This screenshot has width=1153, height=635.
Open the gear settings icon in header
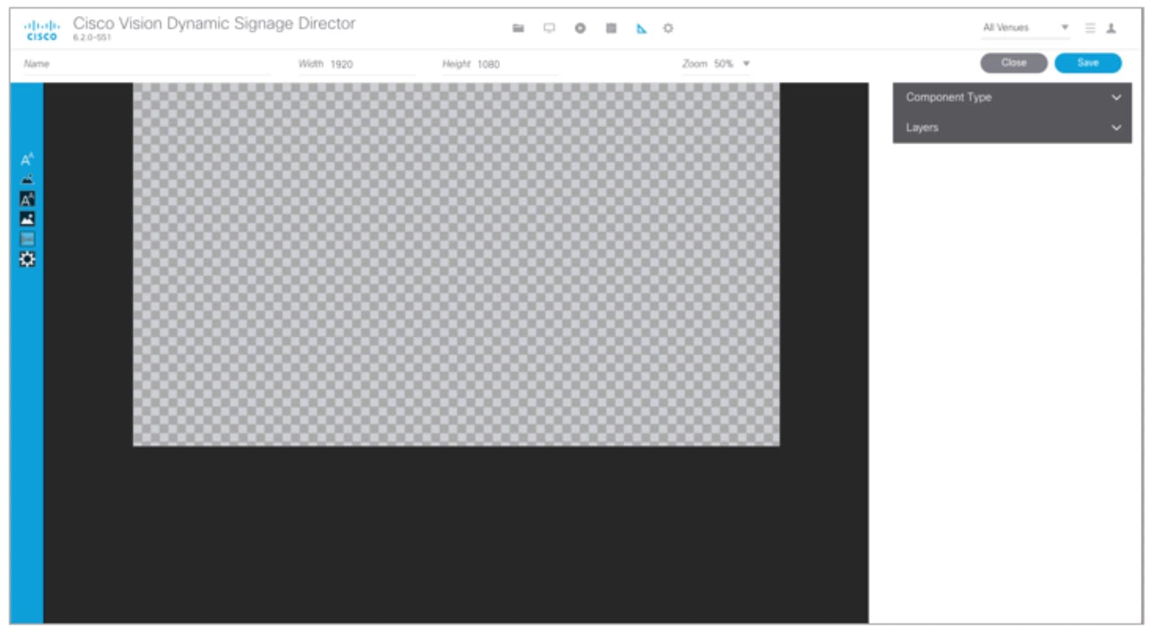[668, 28]
